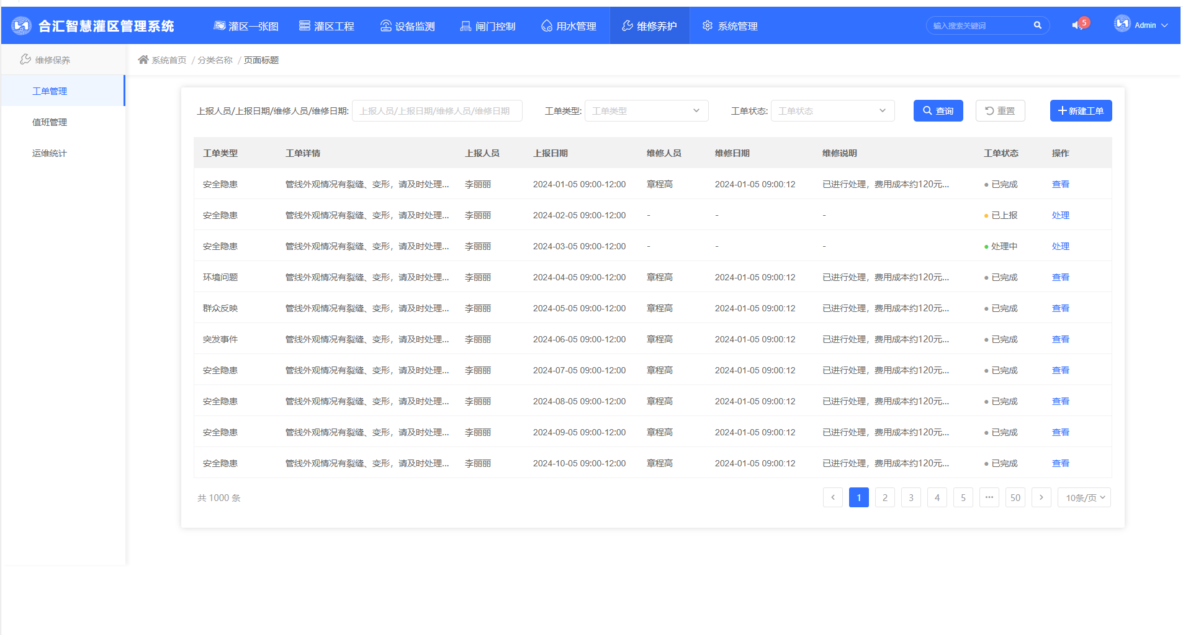The width and height of the screenshot is (1183, 635).
Task: Click the Admin user avatar icon
Action: pyautogui.click(x=1122, y=24)
